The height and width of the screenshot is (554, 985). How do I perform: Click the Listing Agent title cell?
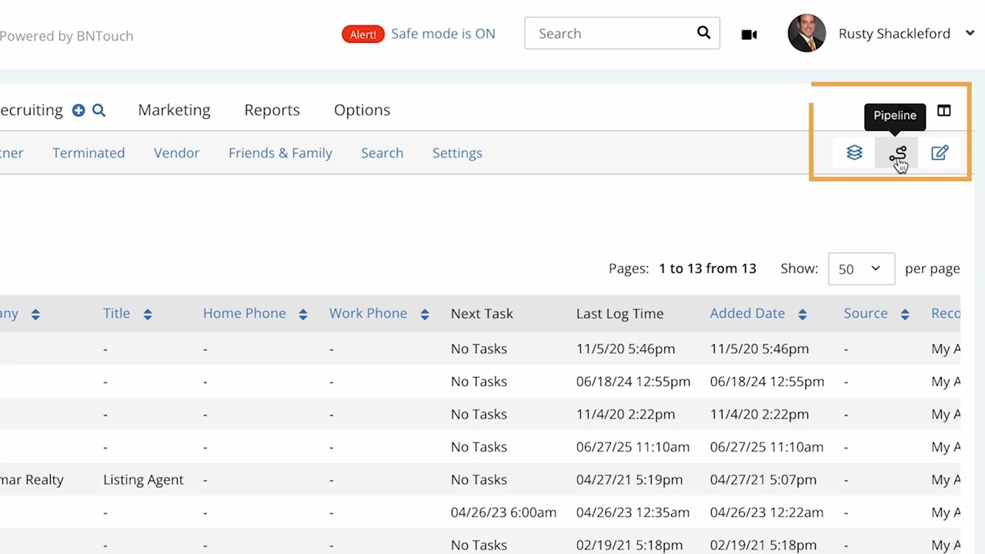point(143,479)
